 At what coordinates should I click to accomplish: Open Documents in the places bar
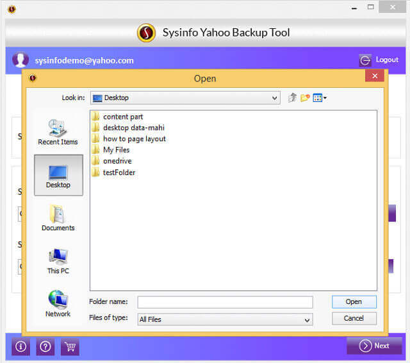pyautogui.click(x=58, y=218)
